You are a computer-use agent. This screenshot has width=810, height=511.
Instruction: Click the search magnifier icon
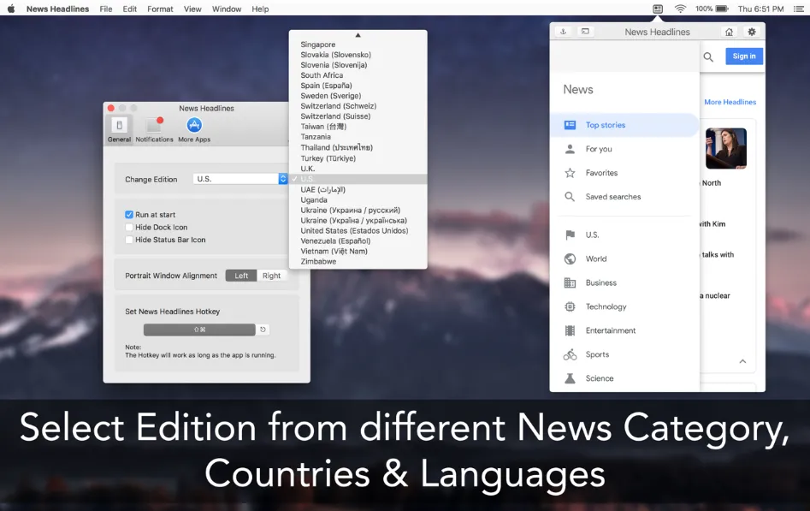pos(708,56)
